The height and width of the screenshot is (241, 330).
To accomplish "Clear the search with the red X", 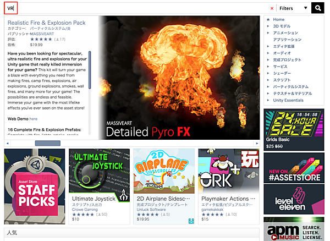I will tap(272, 8).
